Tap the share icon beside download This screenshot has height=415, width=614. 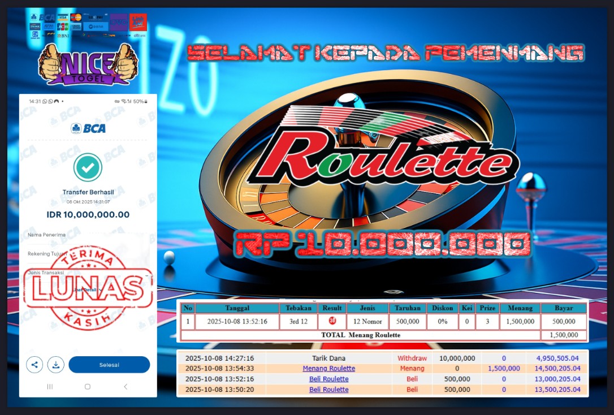[34, 365]
